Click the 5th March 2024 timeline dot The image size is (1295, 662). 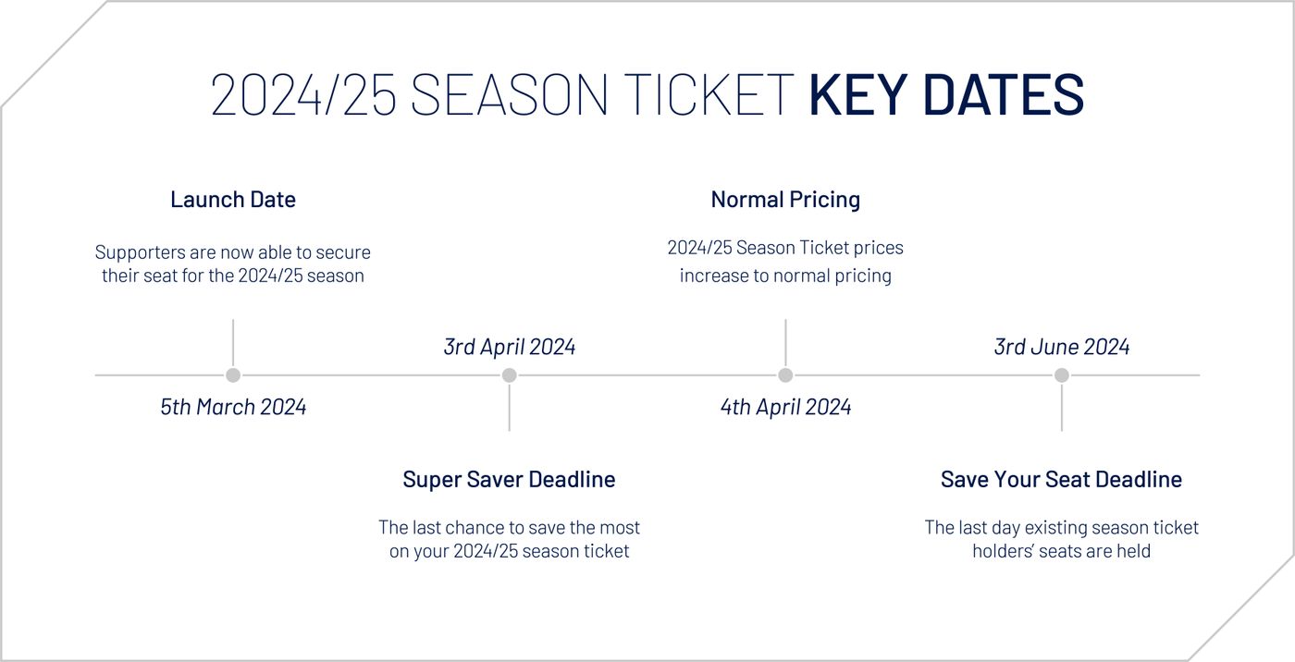[233, 375]
